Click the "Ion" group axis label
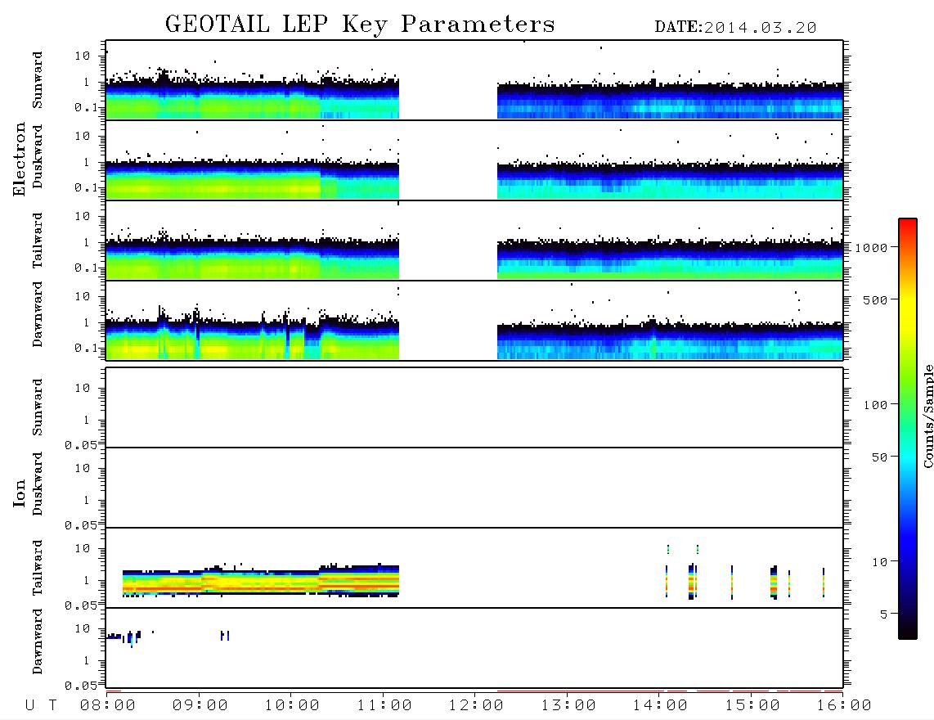 click(x=19, y=493)
